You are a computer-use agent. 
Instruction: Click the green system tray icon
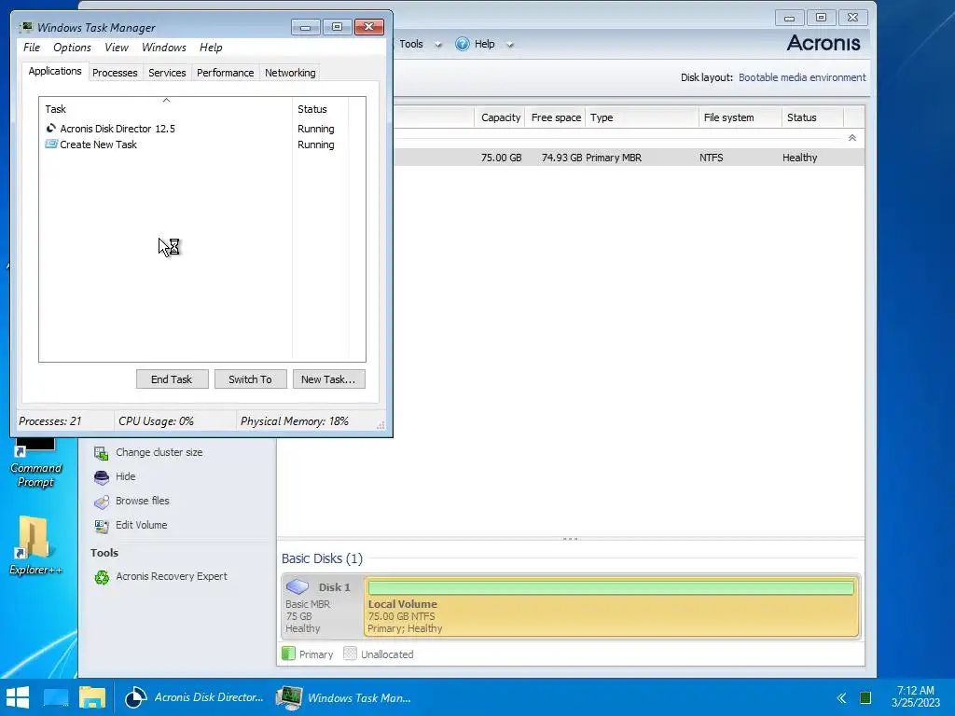(865, 697)
